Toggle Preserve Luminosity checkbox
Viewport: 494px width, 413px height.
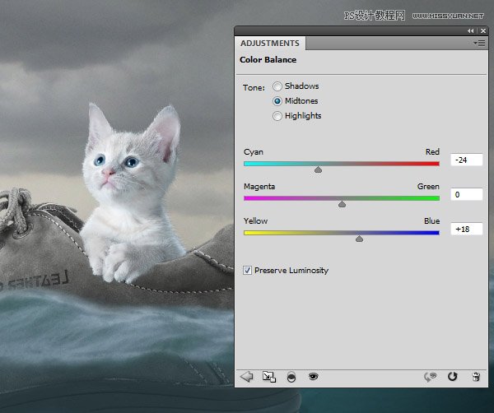(248, 270)
